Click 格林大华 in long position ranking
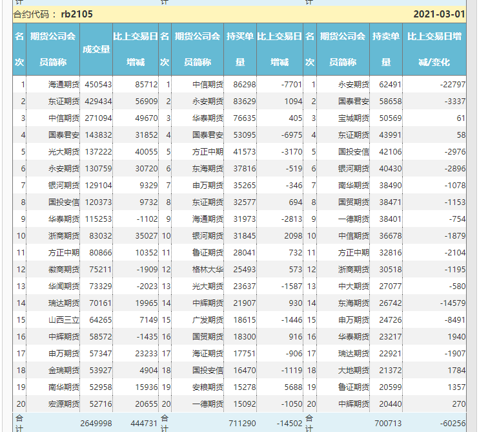The height and width of the screenshot is (432, 488). [208, 270]
